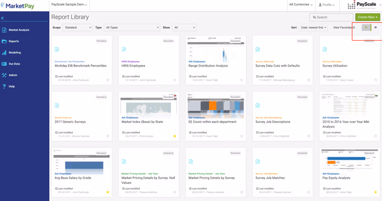
Task: Click document icon on Survey Job Matches card
Action: click(258, 162)
